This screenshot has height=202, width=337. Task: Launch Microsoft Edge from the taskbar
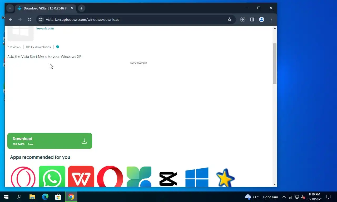point(45,197)
